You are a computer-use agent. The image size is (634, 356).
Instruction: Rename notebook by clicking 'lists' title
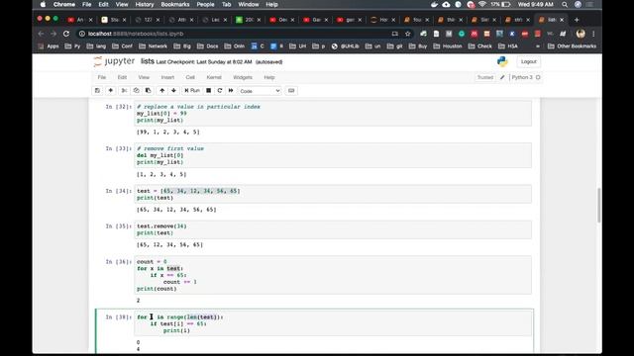[148, 61]
